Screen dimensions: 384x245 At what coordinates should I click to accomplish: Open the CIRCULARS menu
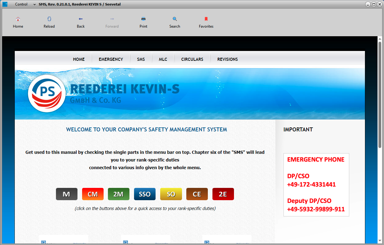[192, 59]
